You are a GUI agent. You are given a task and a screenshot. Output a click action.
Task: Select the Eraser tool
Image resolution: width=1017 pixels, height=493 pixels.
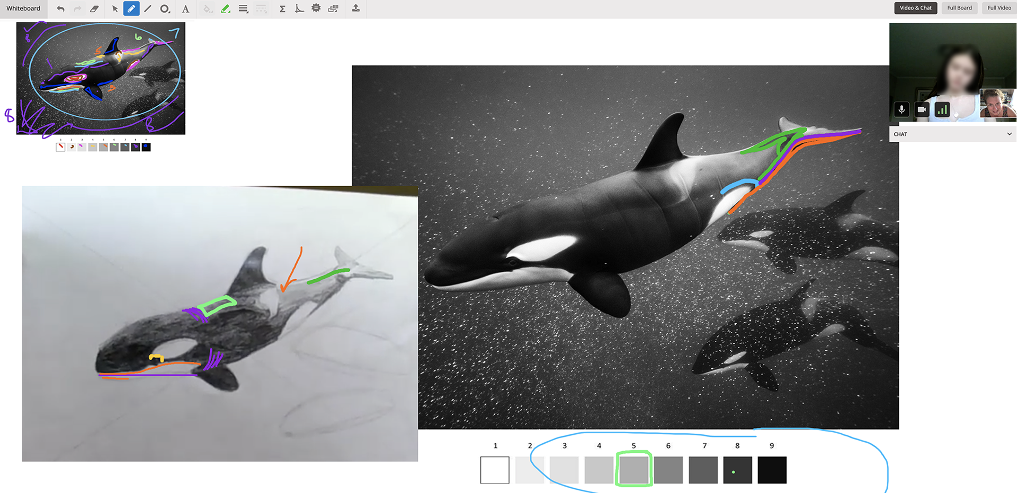pos(94,8)
